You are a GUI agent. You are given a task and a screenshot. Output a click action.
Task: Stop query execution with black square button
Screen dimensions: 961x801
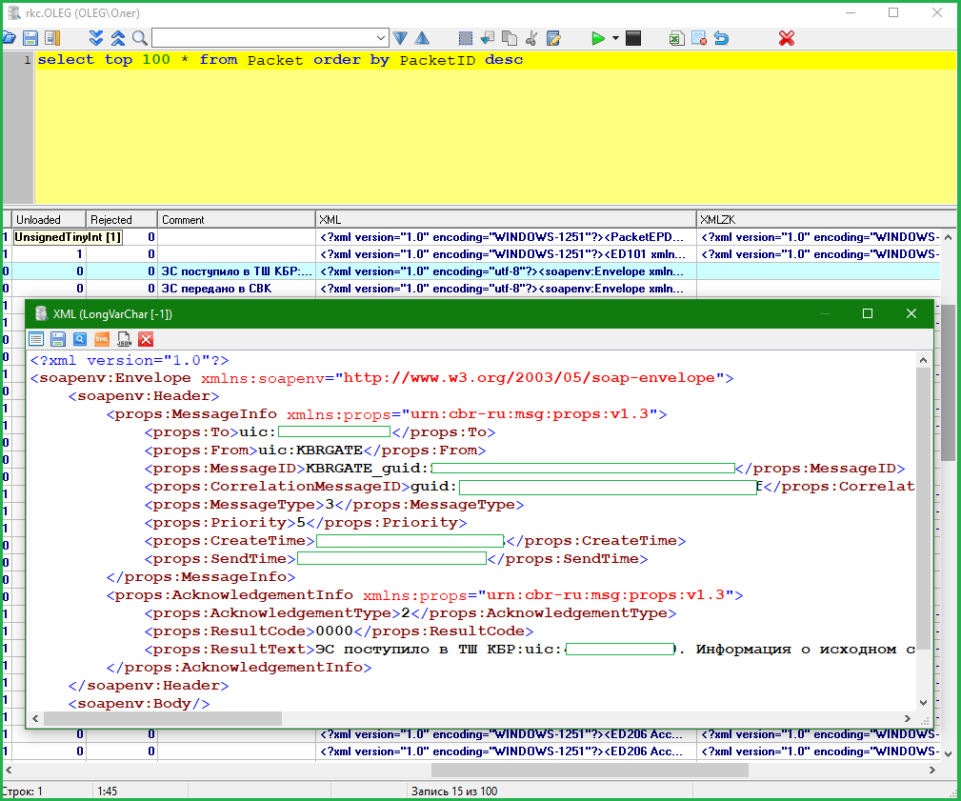click(633, 38)
